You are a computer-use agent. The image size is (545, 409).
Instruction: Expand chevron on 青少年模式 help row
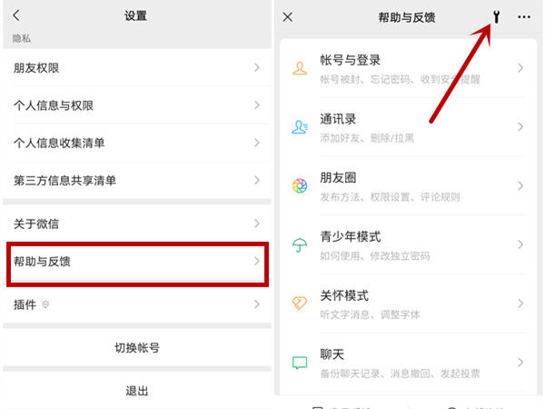[520, 244]
